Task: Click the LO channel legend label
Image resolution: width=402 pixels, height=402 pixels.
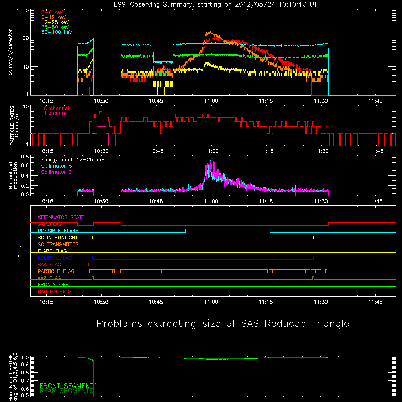Action: click(55, 108)
